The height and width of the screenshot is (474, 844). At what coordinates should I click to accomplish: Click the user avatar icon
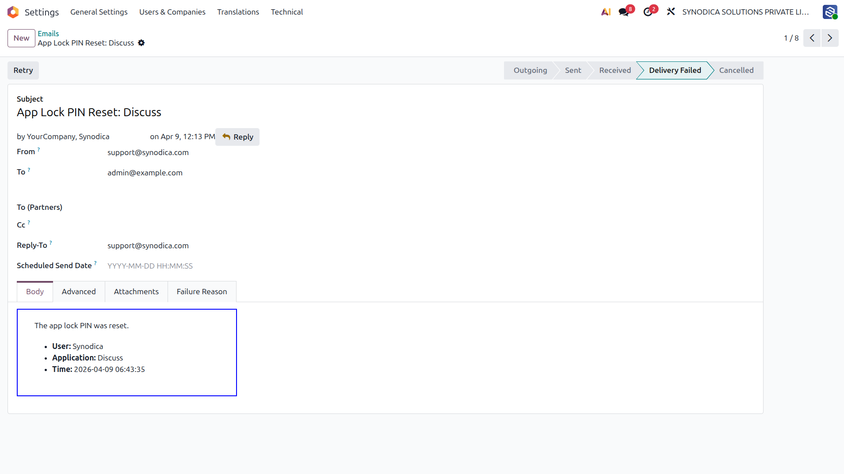click(830, 12)
